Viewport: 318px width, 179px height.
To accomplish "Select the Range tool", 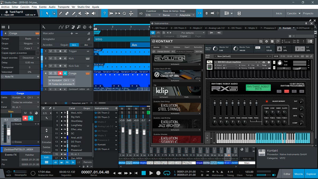I will (x=54, y=13).
